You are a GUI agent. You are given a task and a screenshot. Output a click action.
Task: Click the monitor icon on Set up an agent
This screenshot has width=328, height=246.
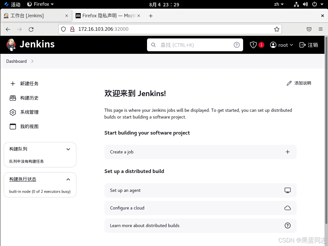click(287, 190)
